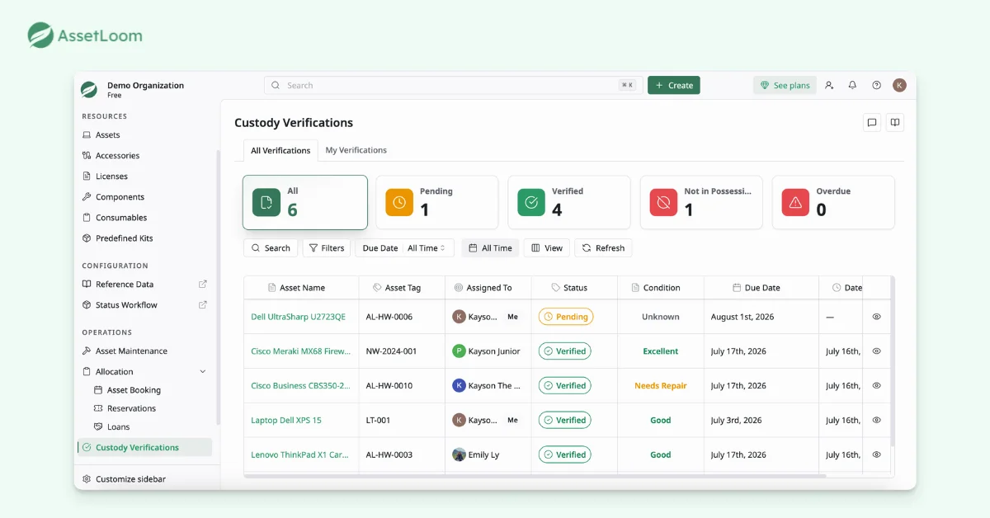Select the Verified summary card

pos(569,202)
